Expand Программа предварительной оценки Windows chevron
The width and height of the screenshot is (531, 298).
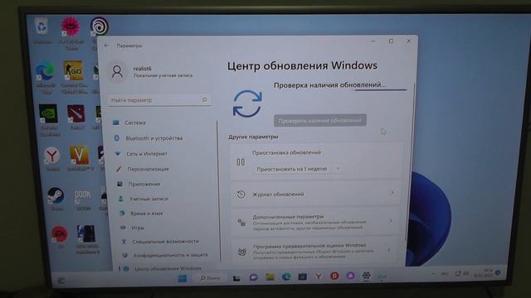[x=389, y=250]
